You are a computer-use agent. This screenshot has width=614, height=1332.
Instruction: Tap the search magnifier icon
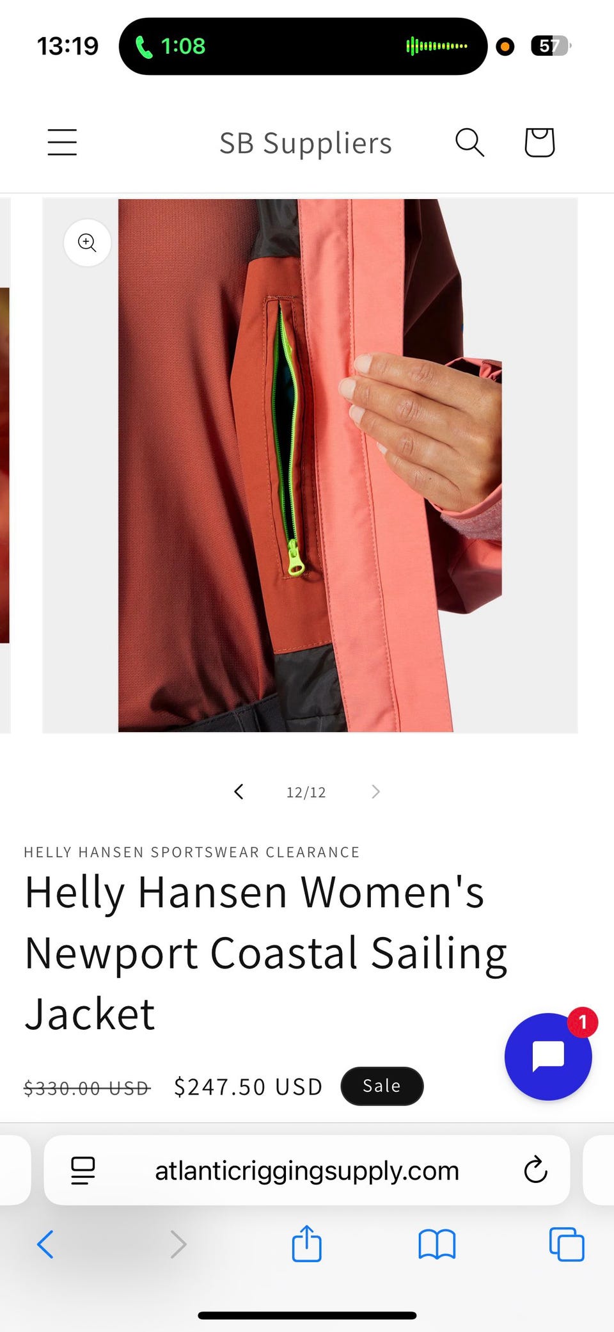(469, 142)
